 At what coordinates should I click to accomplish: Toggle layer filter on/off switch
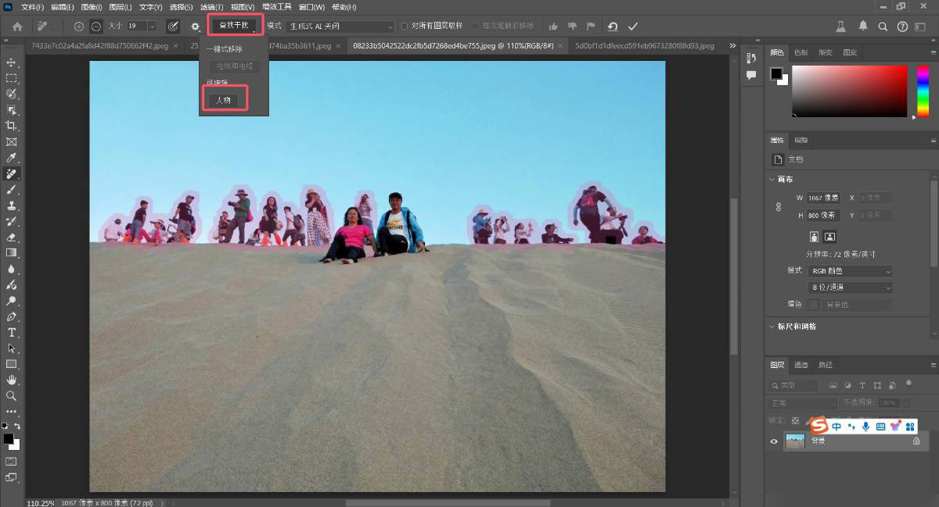(908, 384)
